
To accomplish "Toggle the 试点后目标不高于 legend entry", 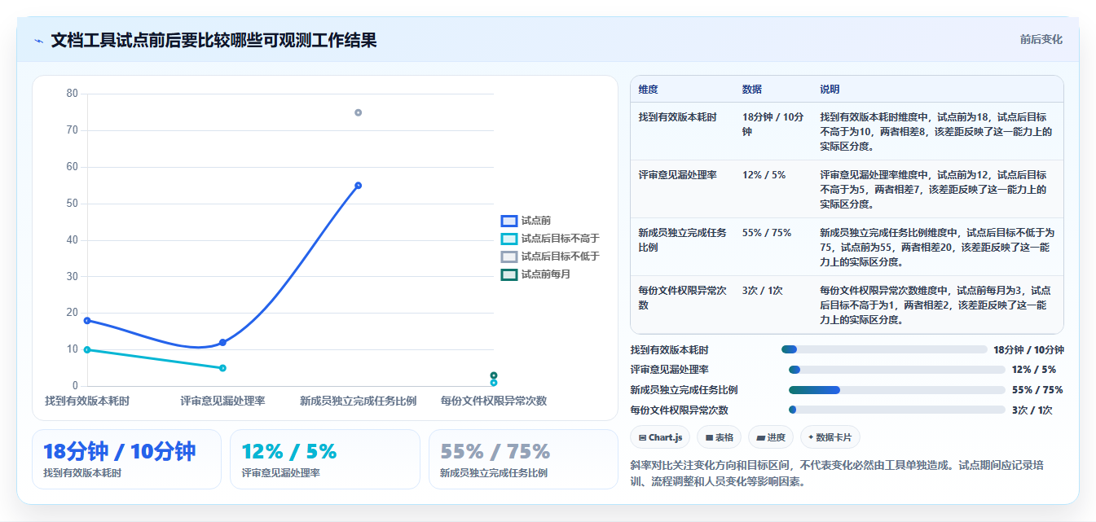I will pyautogui.click(x=550, y=239).
